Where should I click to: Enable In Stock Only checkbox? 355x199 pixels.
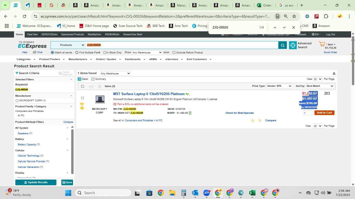tap(105, 53)
